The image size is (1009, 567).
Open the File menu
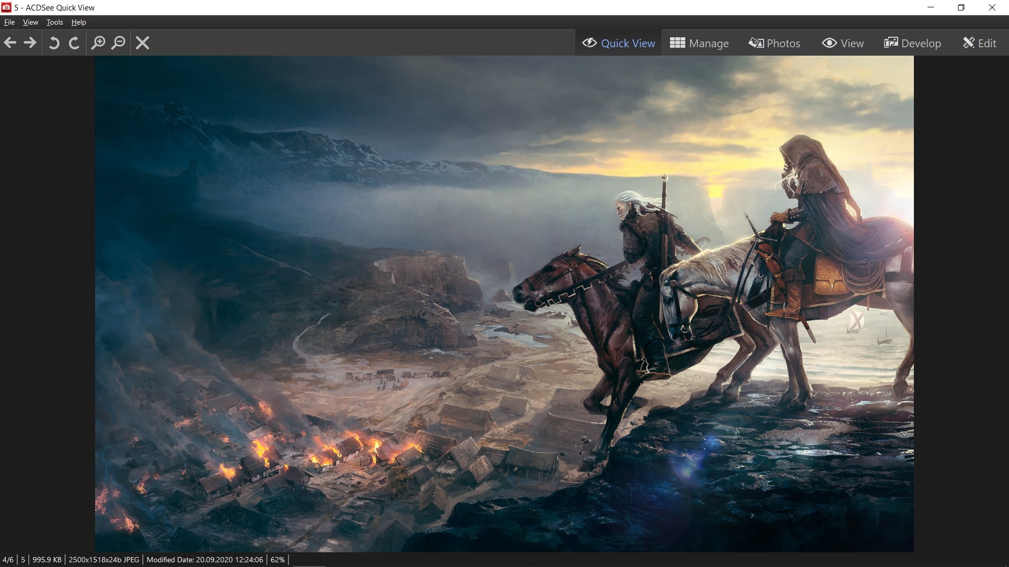tap(9, 22)
